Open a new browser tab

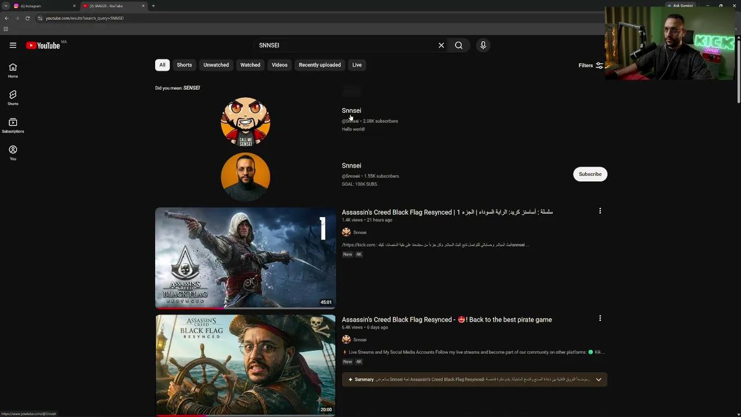point(153,6)
